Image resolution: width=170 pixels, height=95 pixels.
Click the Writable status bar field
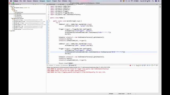tap(111, 94)
